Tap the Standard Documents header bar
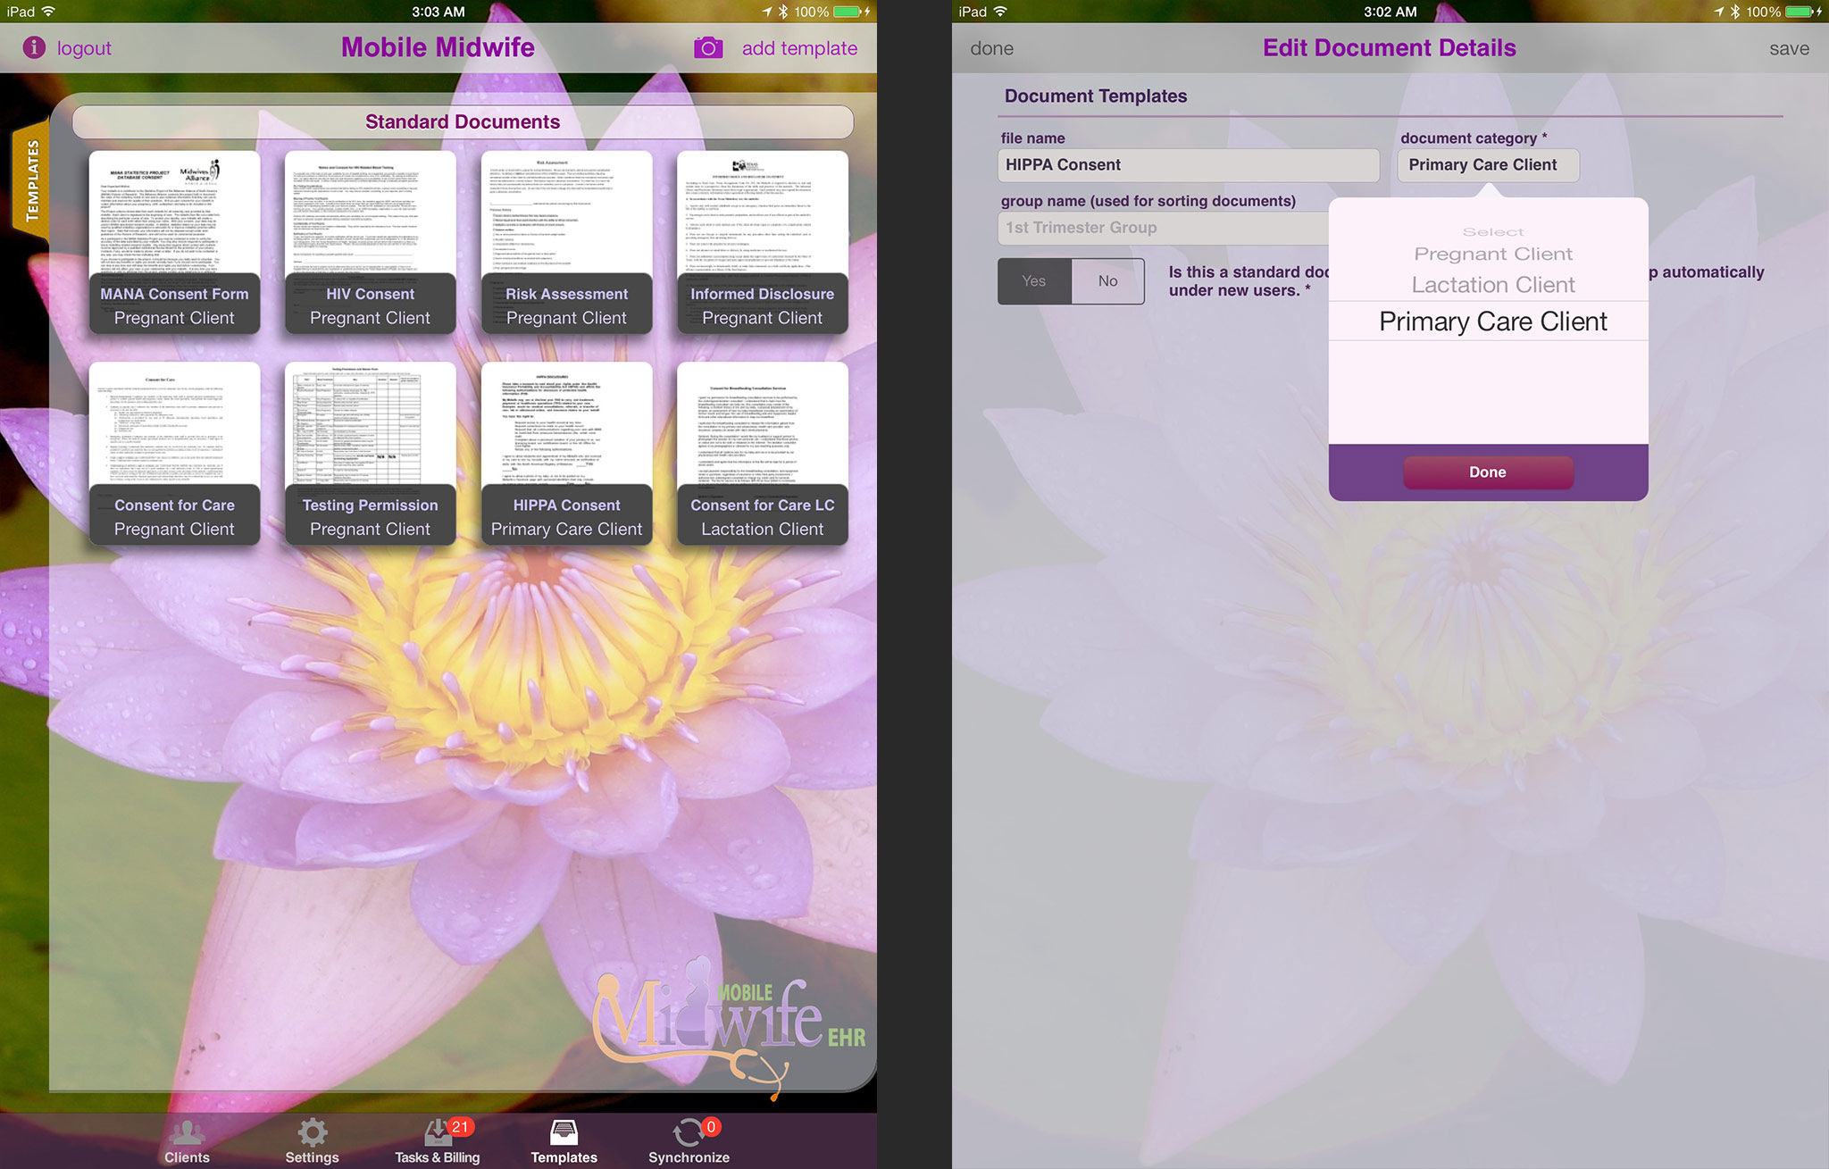This screenshot has height=1169, width=1829. pos(463,121)
